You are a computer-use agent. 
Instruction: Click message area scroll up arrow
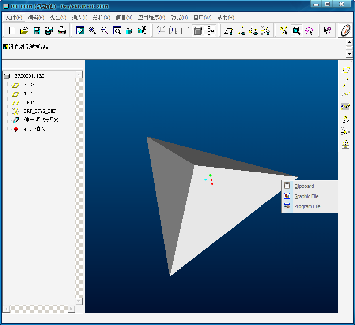coord(349,42)
